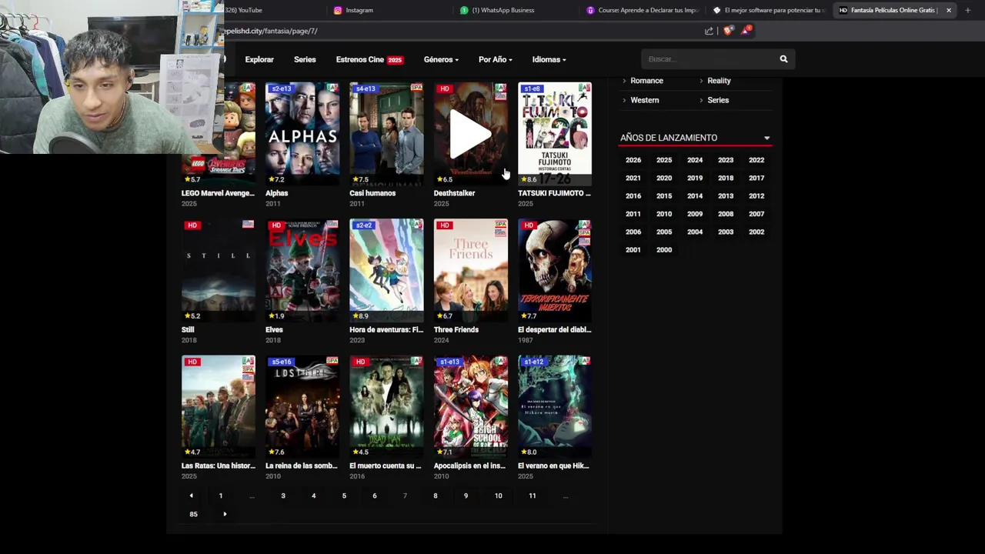This screenshot has width=985, height=554.
Task: Click the Buscar search field
Action: [708, 59]
